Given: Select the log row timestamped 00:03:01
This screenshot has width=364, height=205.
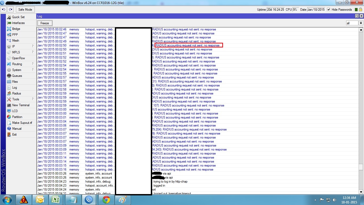Looking at the screenshot, I should click(x=198, y=117).
